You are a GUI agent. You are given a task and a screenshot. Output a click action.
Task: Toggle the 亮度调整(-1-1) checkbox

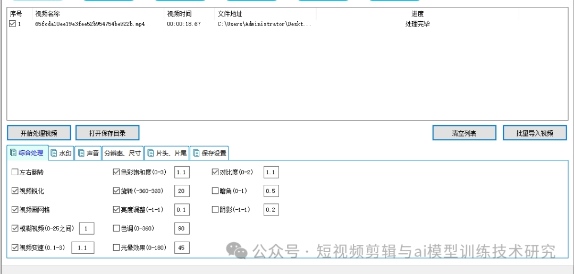[116, 210]
